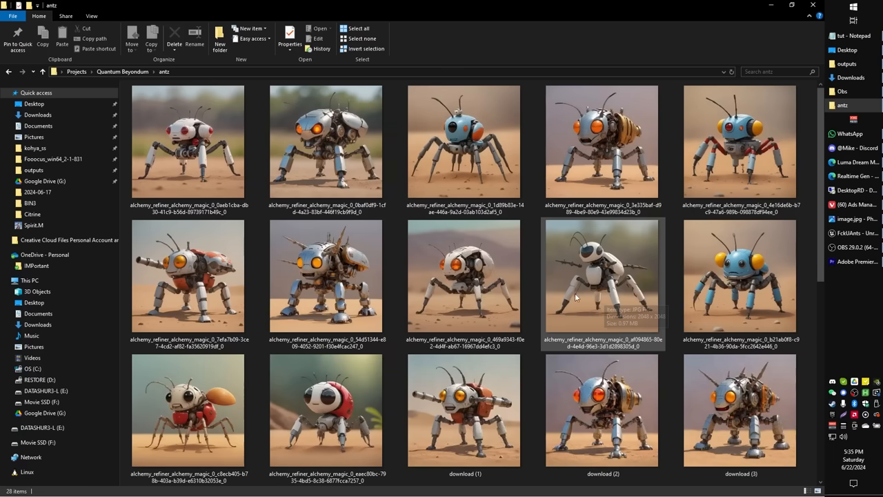Click the Delete icon in the ribbon

tap(175, 33)
